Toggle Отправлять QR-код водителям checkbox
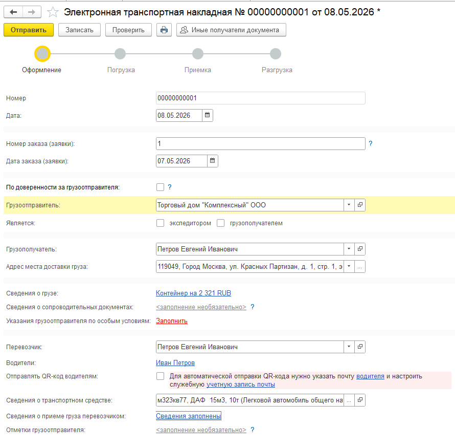Image resolution: width=455 pixels, height=448 pixels. pos(160,376)
